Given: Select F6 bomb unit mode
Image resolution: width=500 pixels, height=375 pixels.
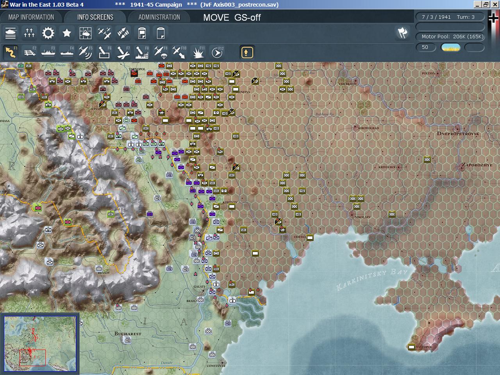Looking at the screenshot, I should tap(104, 52).
